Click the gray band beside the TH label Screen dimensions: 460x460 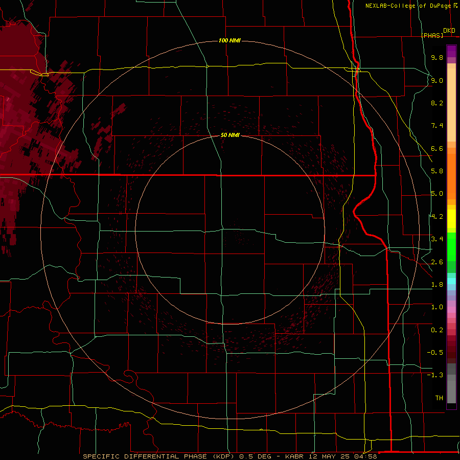tap(451, 392)
